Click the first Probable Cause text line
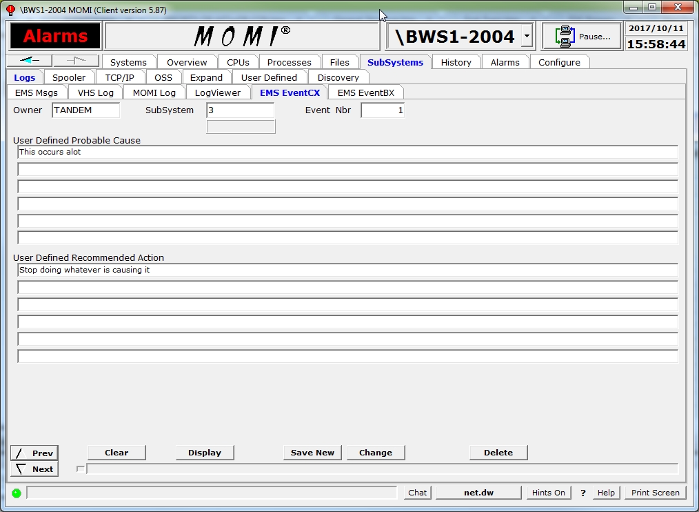The width and height of the screenshot is (699, 512). point(347,152)
